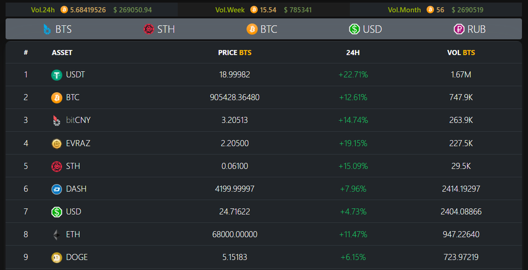Click the red STH tab icon
The image size is (528, 270).
[x=148, y=29]
